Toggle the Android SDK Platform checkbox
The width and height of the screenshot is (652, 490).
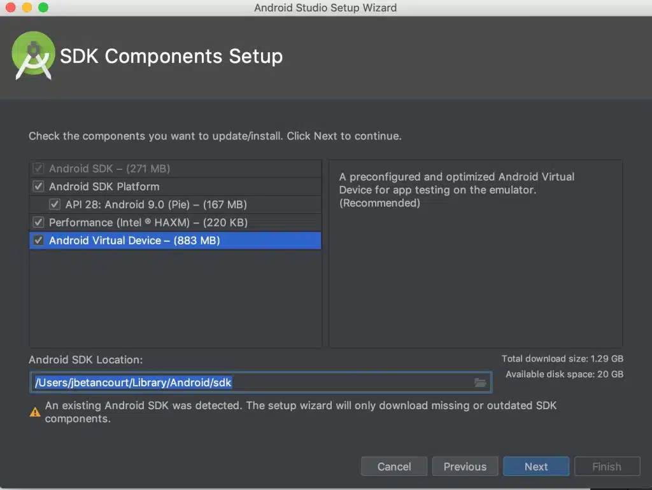(x=39, y=186)
